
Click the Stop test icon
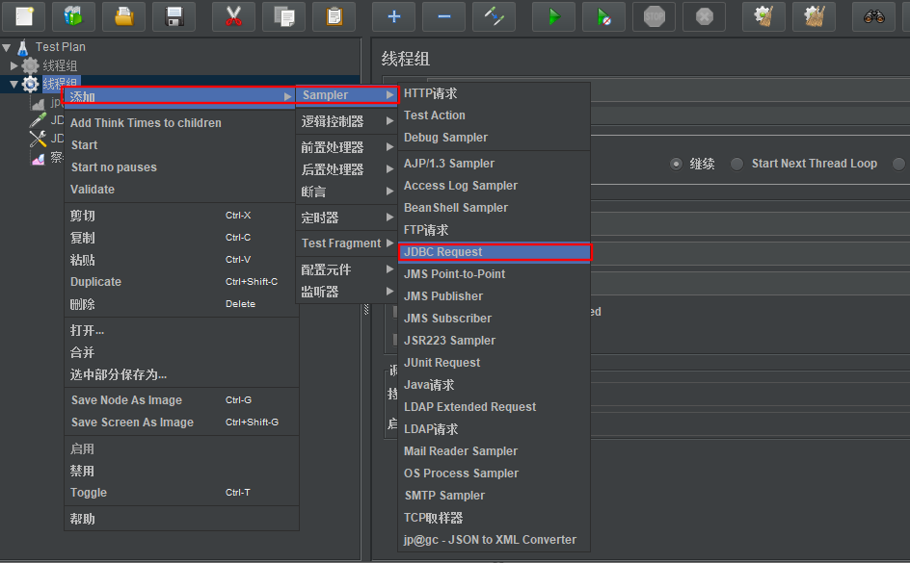tap(654, 15)
